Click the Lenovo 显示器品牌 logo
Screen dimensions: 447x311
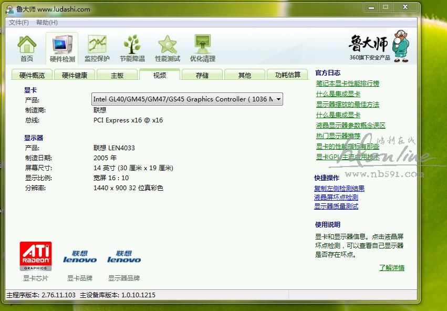124,256
